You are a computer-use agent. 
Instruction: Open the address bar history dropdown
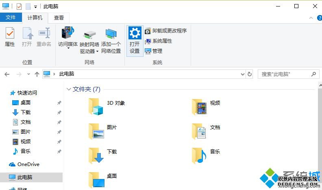coord(243,74)
